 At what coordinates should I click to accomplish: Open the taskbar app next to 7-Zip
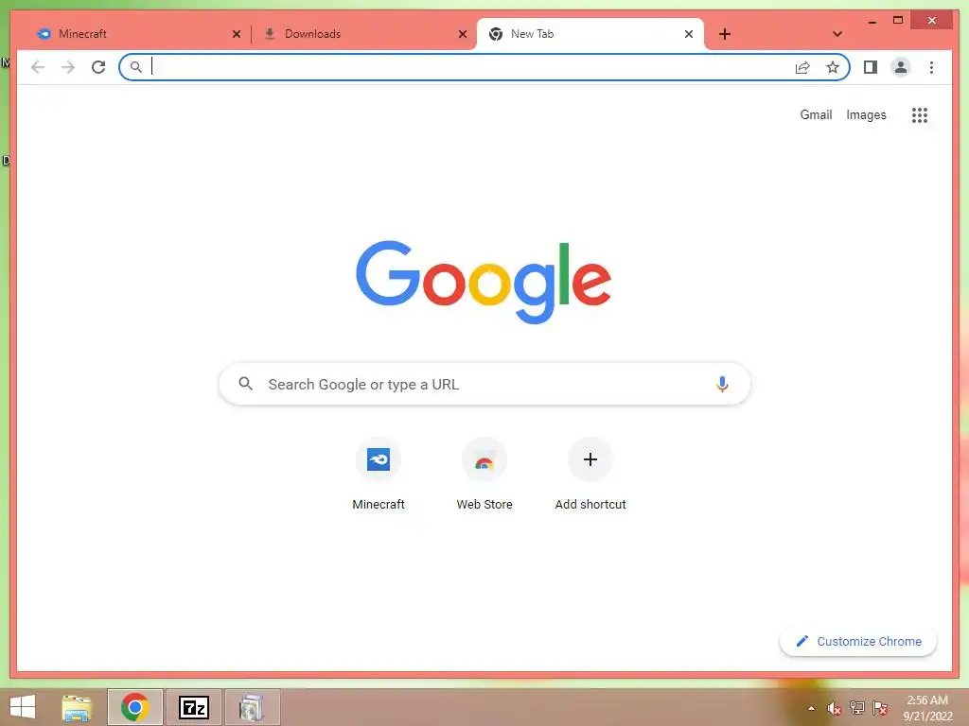pos(252,707)
